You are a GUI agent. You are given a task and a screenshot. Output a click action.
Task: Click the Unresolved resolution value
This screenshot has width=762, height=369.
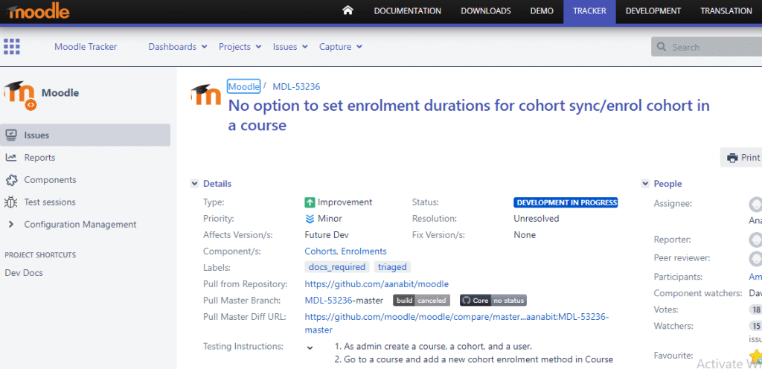537,219
